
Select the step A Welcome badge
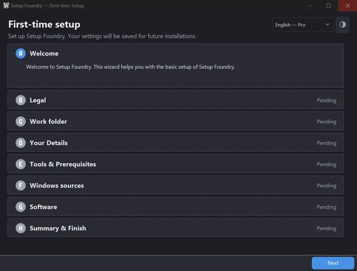pyautogui.click(x=21, y=53)
